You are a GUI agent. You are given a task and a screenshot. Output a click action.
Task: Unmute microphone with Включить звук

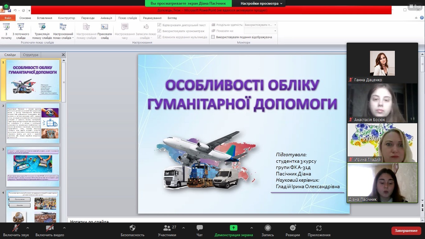(16, 228)
